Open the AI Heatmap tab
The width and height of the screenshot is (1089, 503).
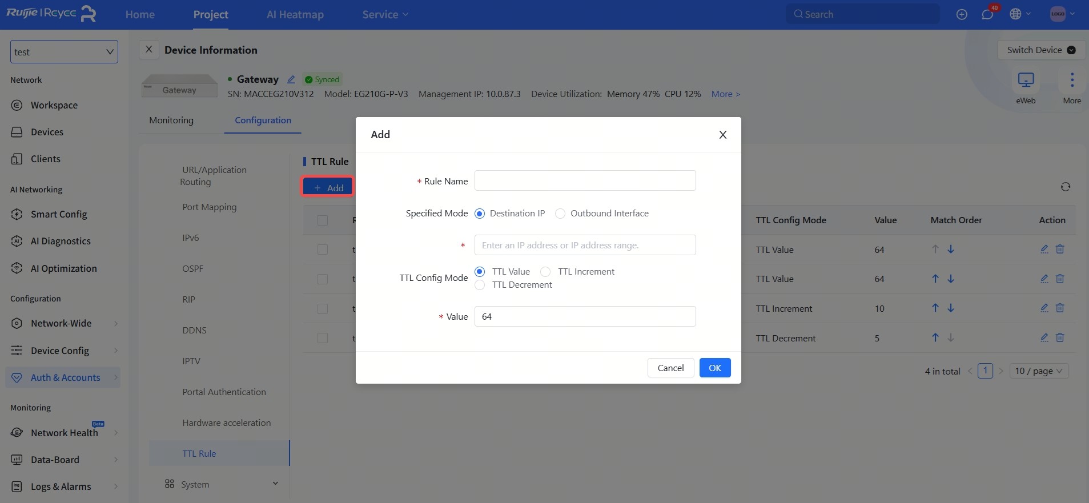(295, 15)
